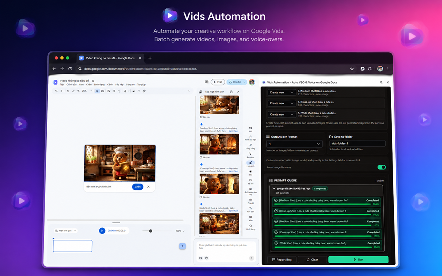Image resolution: width=442 pixels, height=276 pixels.
Task: Click the green Run button
Action: 358,259
